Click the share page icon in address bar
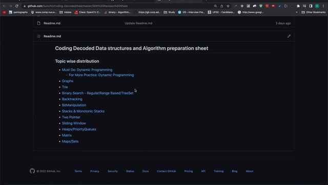Viewport: 328px width, 185px height. 222,6
